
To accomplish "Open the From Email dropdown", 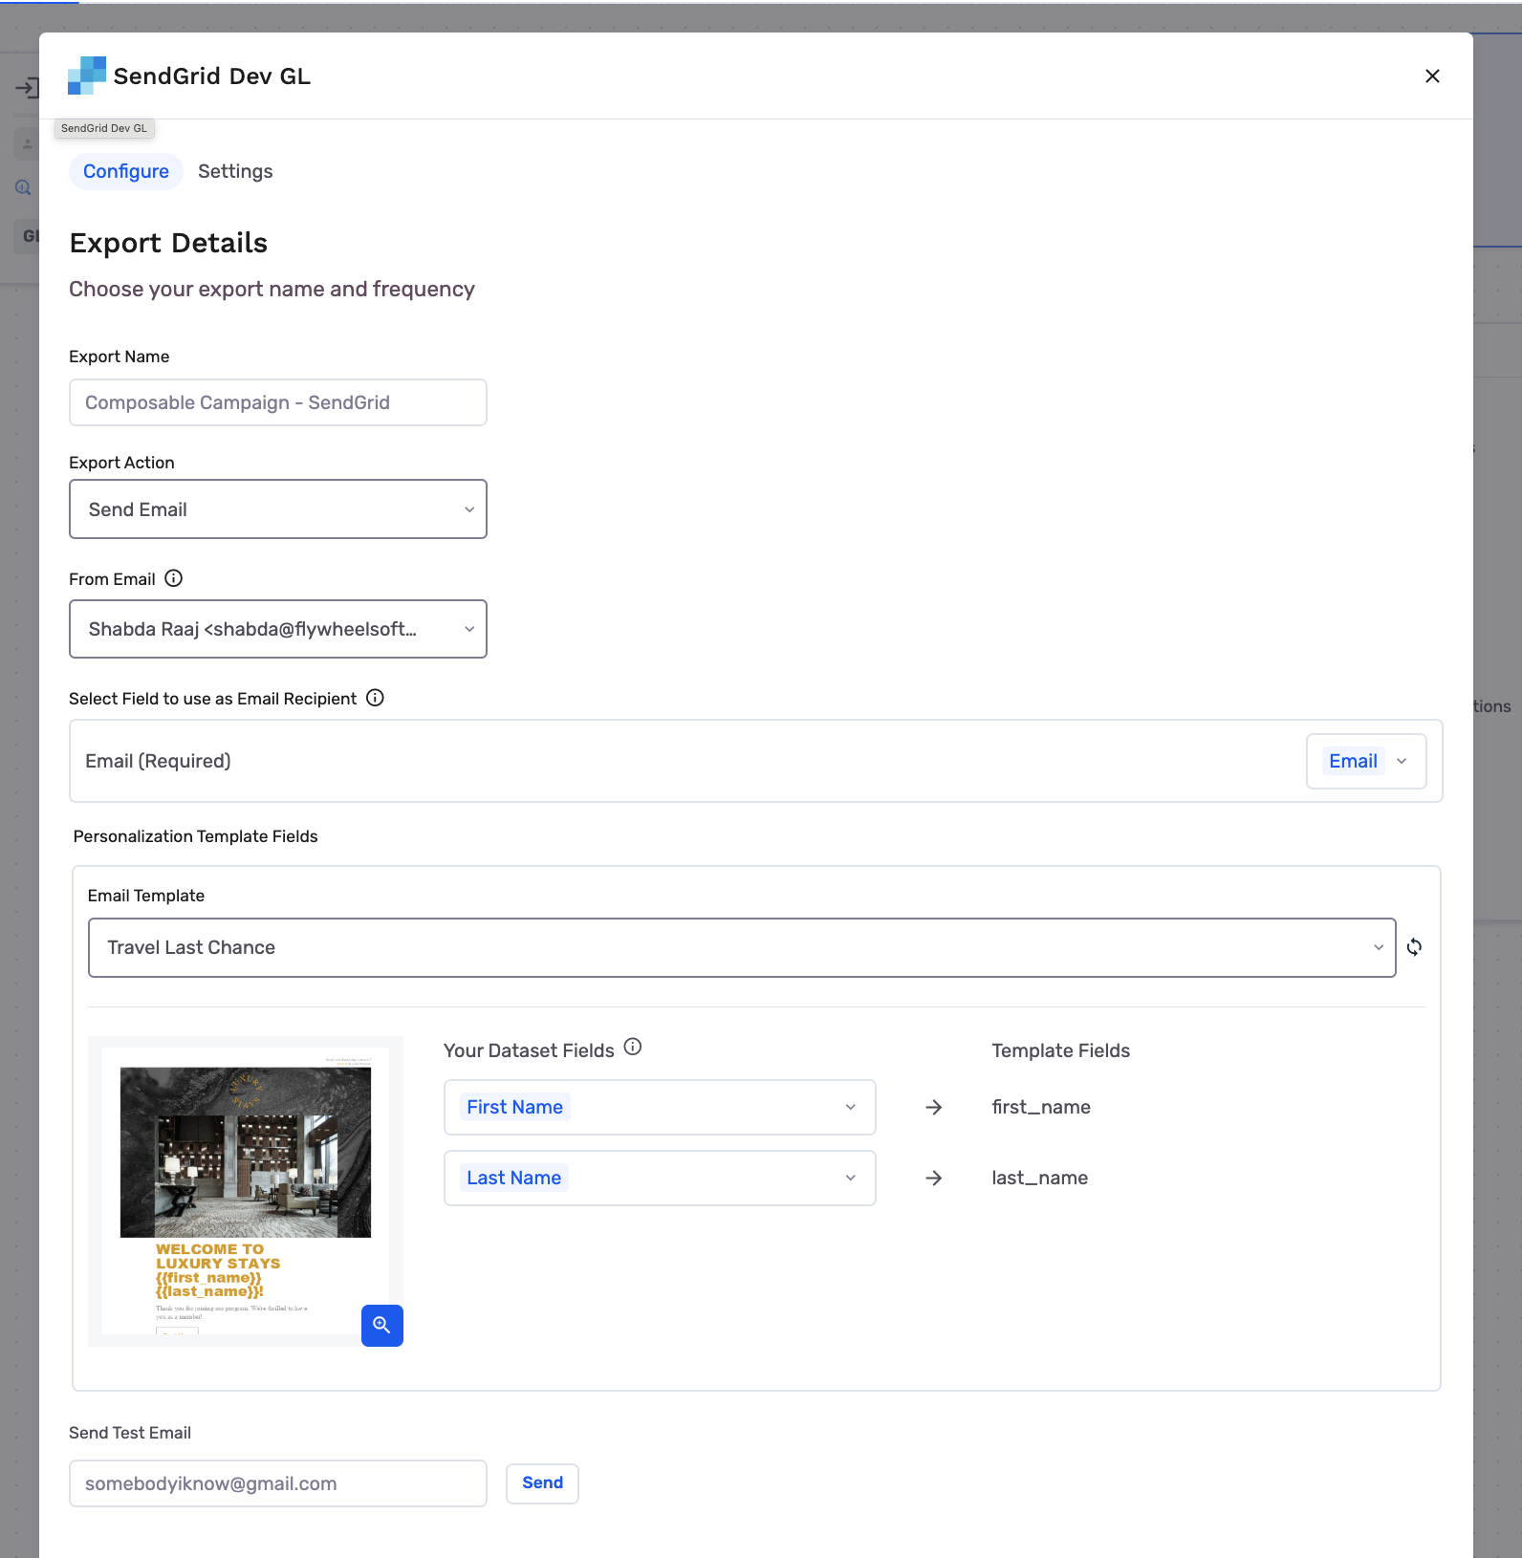I will pos(278,629).
